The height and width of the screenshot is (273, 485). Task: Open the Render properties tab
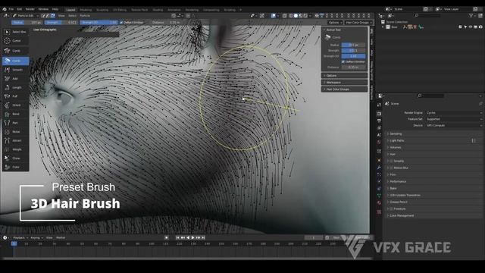click(379, 114)
